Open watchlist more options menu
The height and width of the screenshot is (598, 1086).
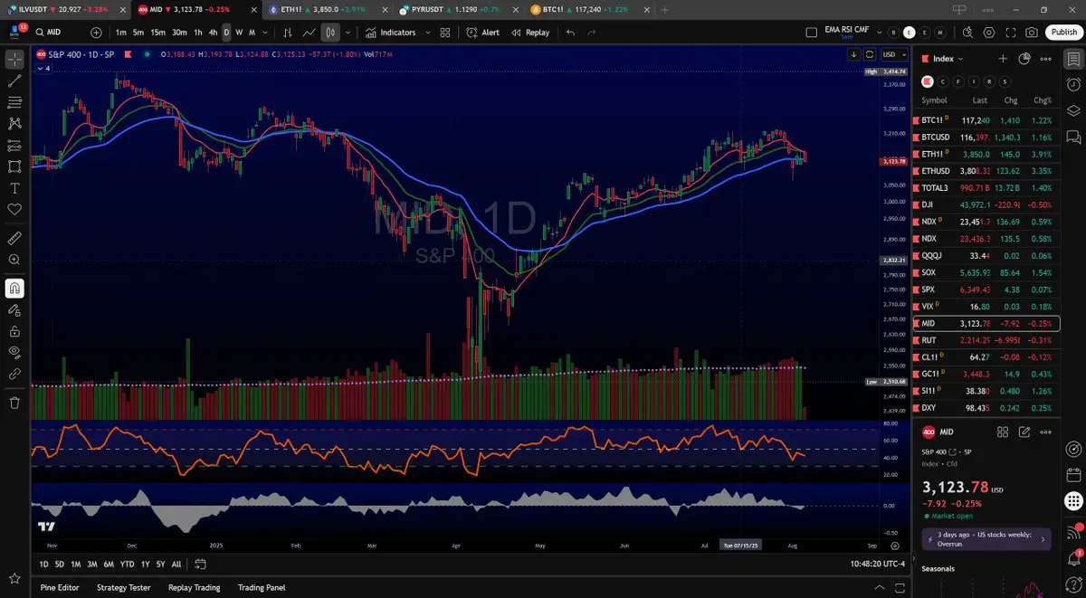pos(1046,59)
